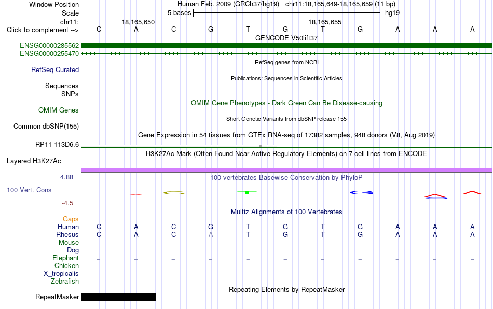Click 'Click to complement -->' text
493x309 pixels.
[43, 30]
